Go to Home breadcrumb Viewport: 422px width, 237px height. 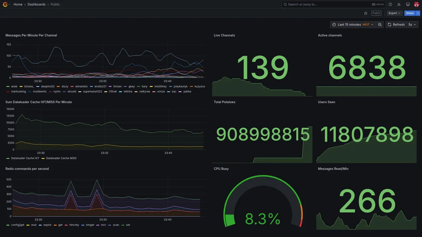pos(18,4)
